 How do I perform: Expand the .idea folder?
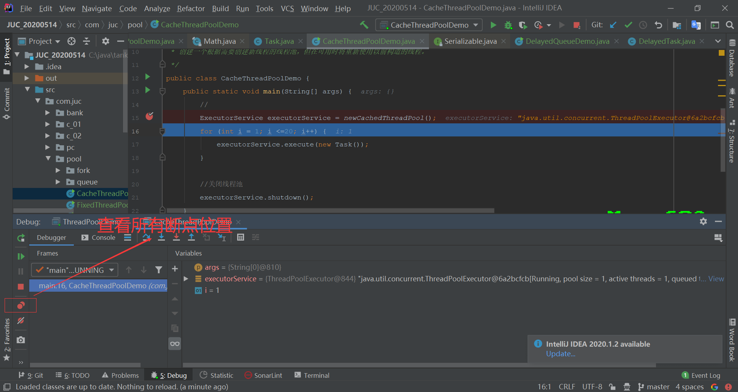(x=27, y=66)
